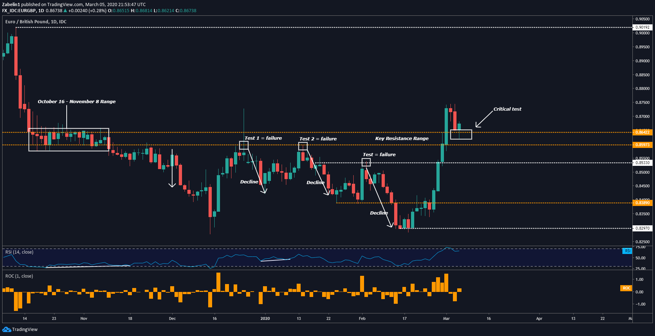655x336 pixels.
Task: Select the 0.85973 orange price label
Action: (642, 145)
